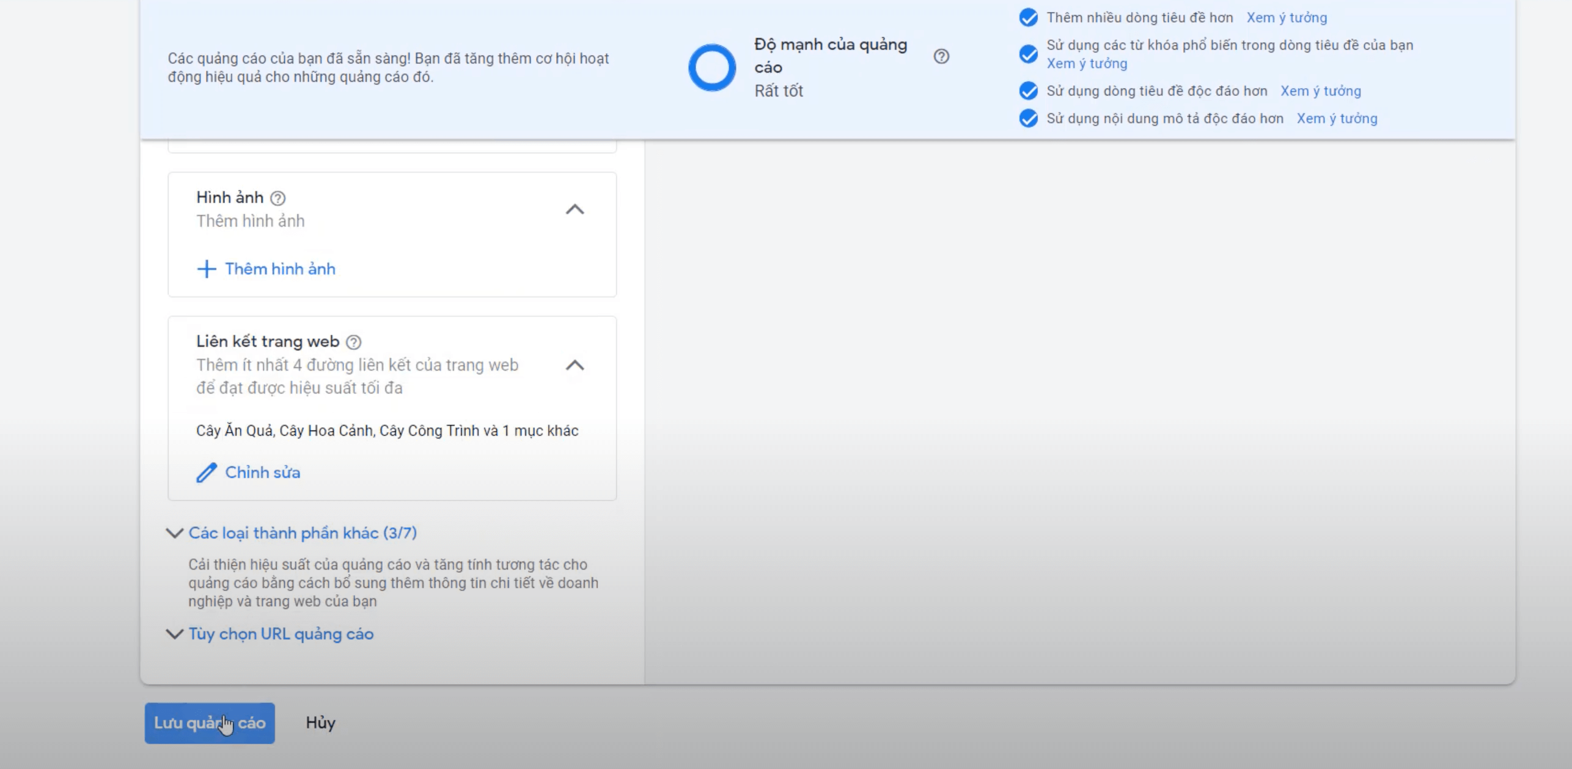This screenshot has height=769, width=1572.
Task: Click the Hình ảnh help question icon
Action: (278, 198)
